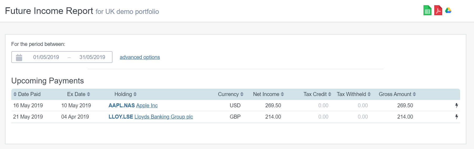Export report to Google Sheets icon
The width and height of the screenshot is (474, 149).
click(427, 10)
